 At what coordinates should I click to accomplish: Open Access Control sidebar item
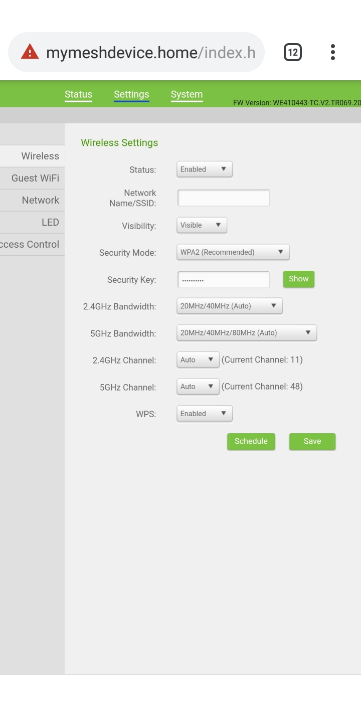(32, 244)
